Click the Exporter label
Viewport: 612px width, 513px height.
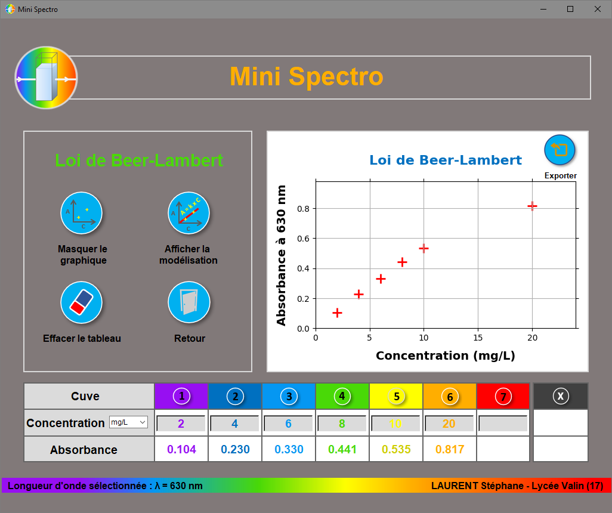561,176
